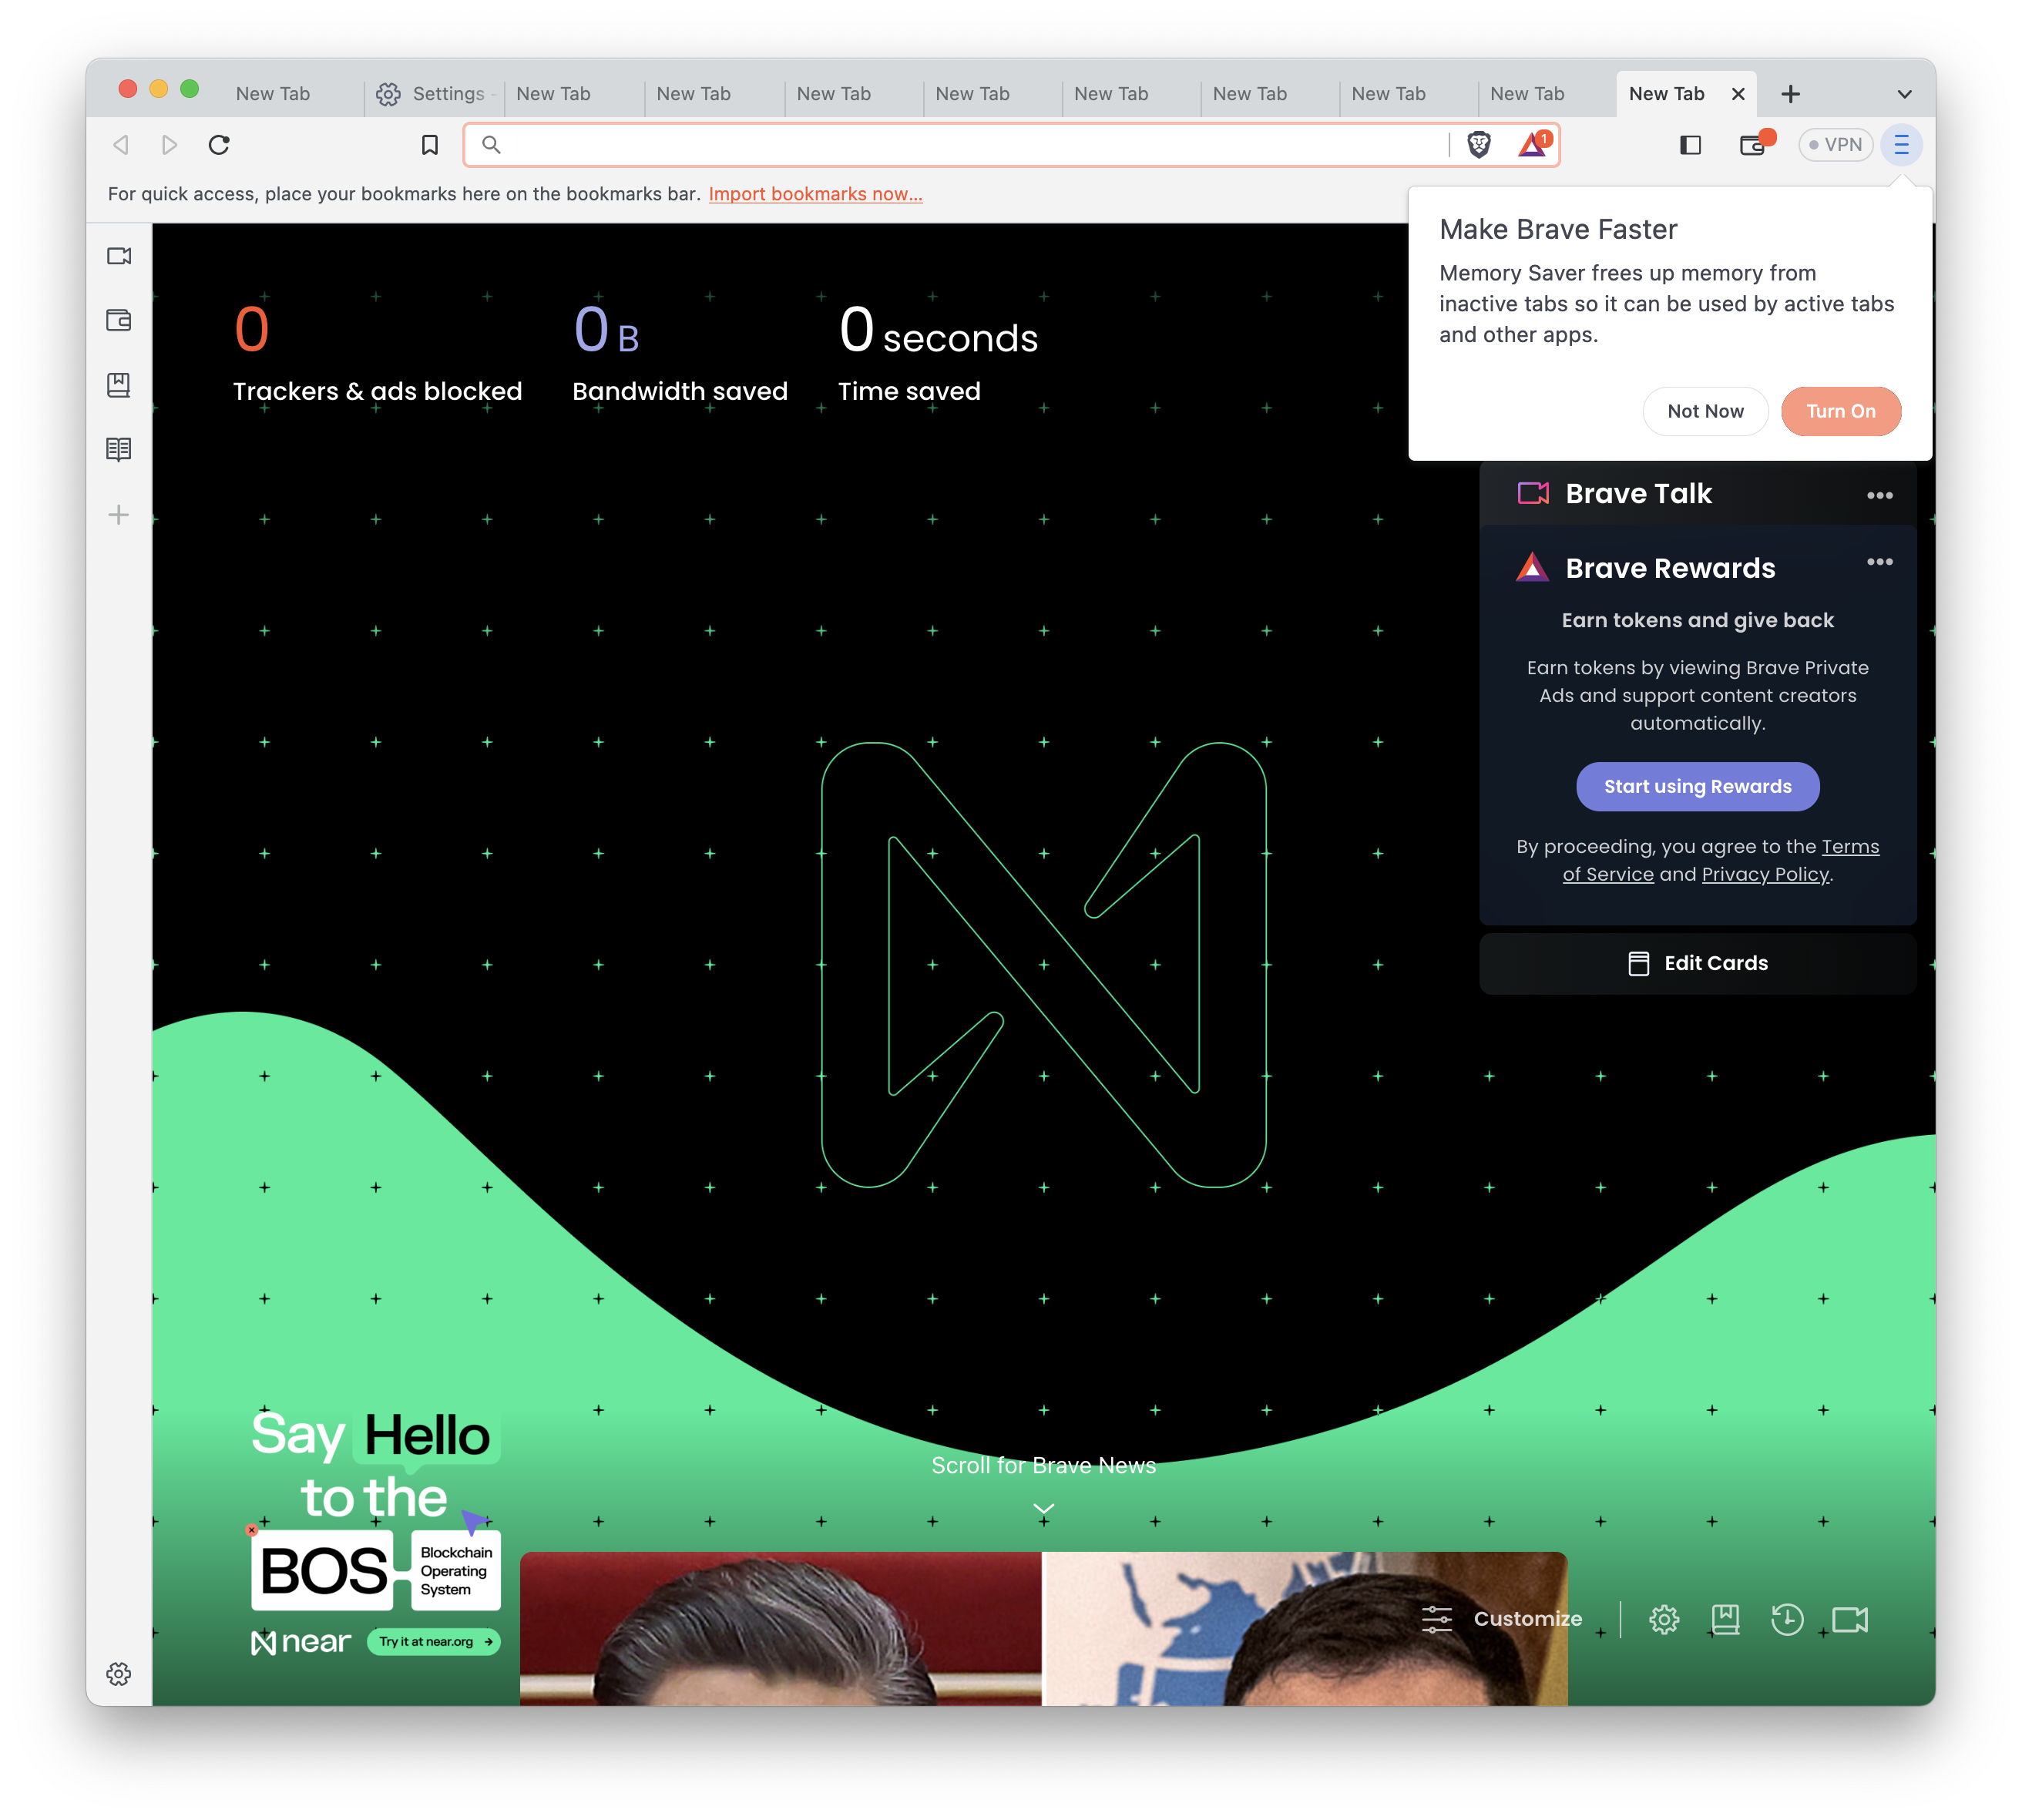
Task: Open the Import bookmarks now link
Action: (x=815, y=193)
